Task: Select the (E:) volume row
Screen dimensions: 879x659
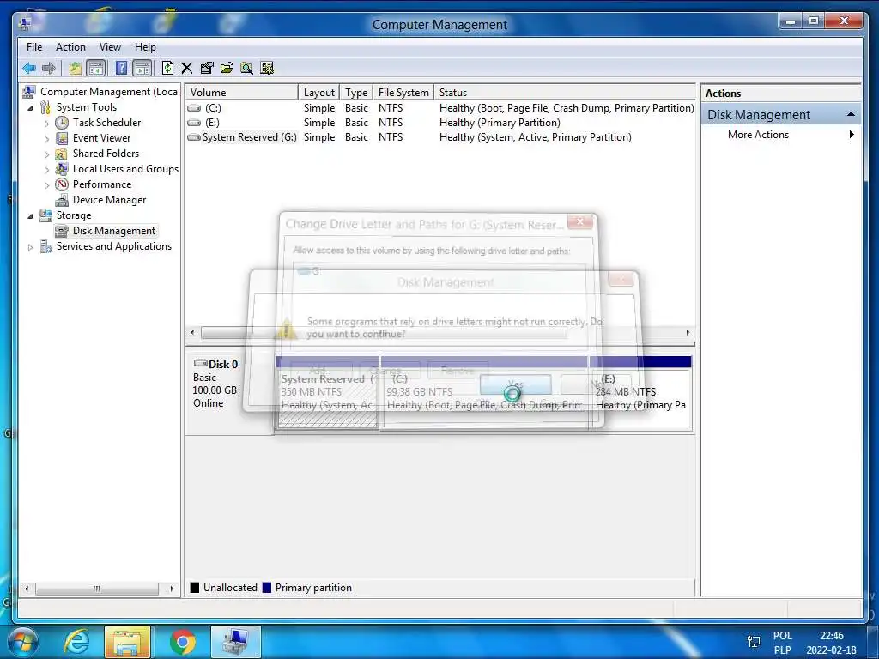Action: click(440, 122)
